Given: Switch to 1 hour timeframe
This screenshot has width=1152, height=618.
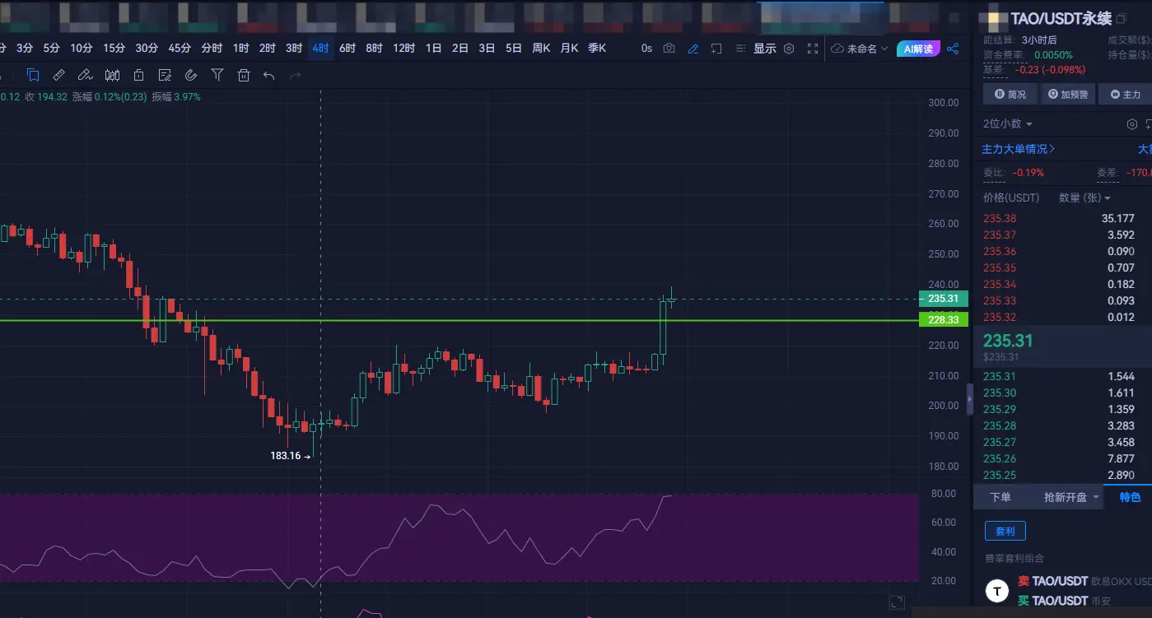Looking at the screenshot, I should pyautogui.click(x=240, y=49).
